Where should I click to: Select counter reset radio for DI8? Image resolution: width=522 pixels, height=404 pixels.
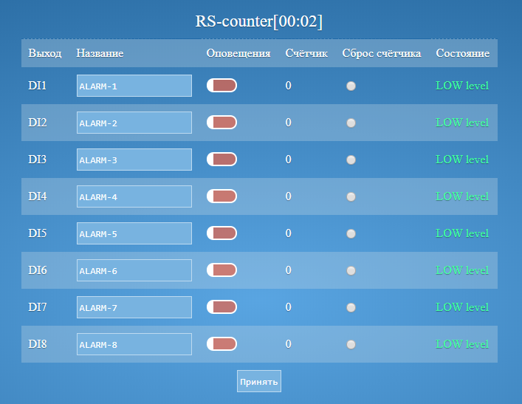pyautogui.click(x=351, y=344)
